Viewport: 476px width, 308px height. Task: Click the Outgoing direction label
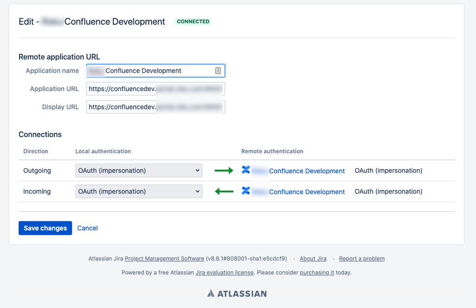point(37,171)
